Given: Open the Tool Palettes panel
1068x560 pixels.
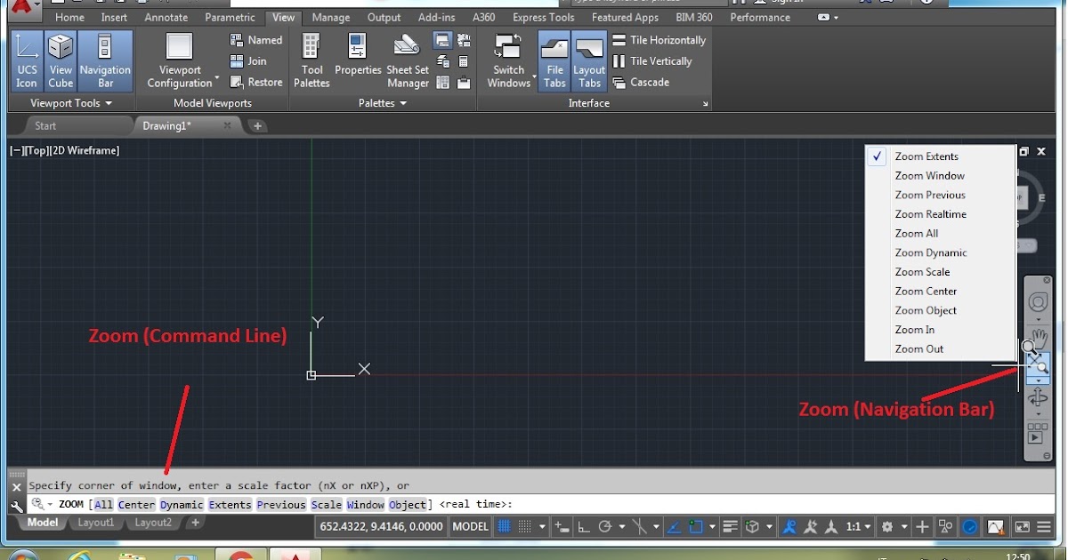Looking at the screenshot, I should click(x=311, y=55).
